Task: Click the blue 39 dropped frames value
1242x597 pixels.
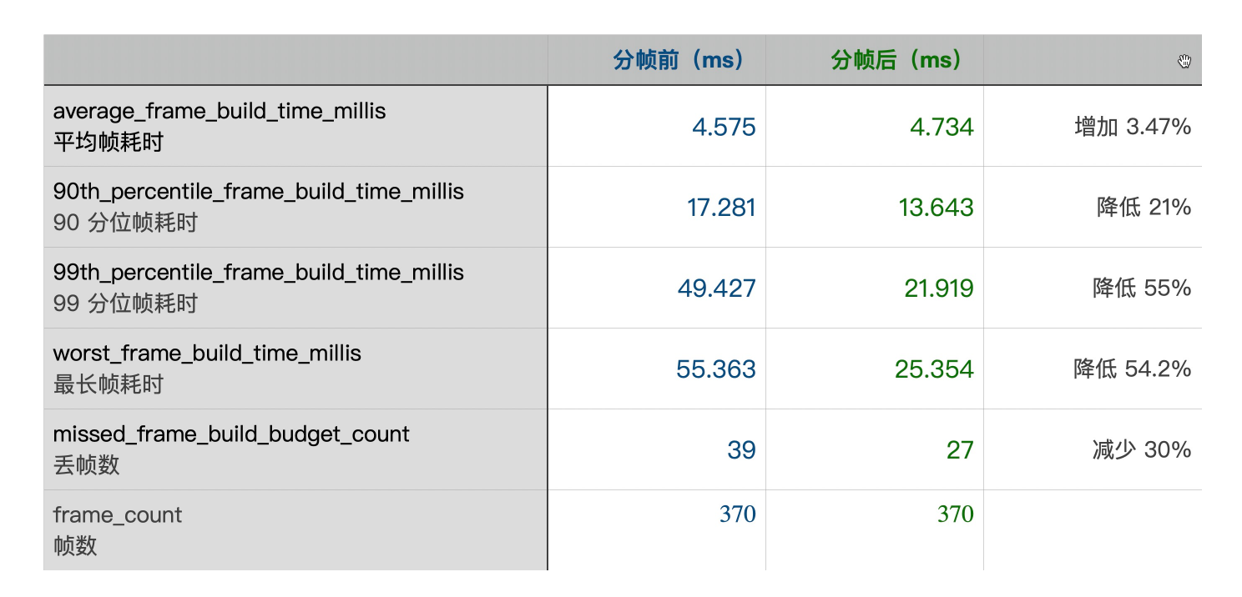Action: point(741,450)
